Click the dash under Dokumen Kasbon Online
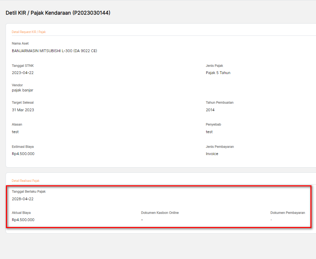The height and width of the screenshot is (259, 316). [x=142, y=220]
